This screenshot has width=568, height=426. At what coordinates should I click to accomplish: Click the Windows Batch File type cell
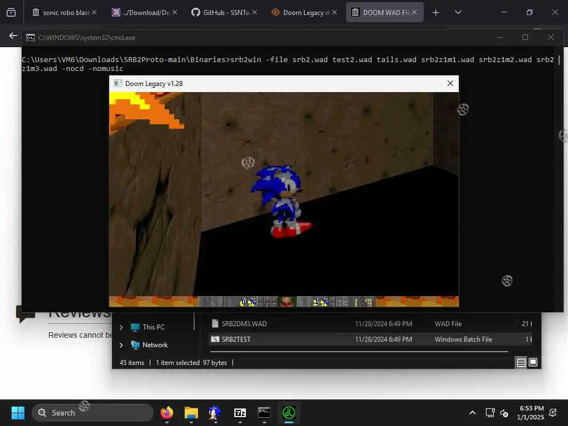pos(463,339)
